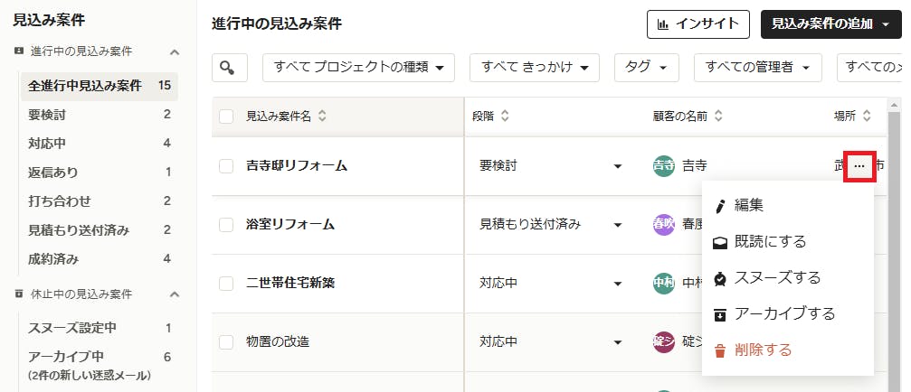Click the 吉寺 customer avatar
This screenshot has height=392, width=911.
(664, 166)
